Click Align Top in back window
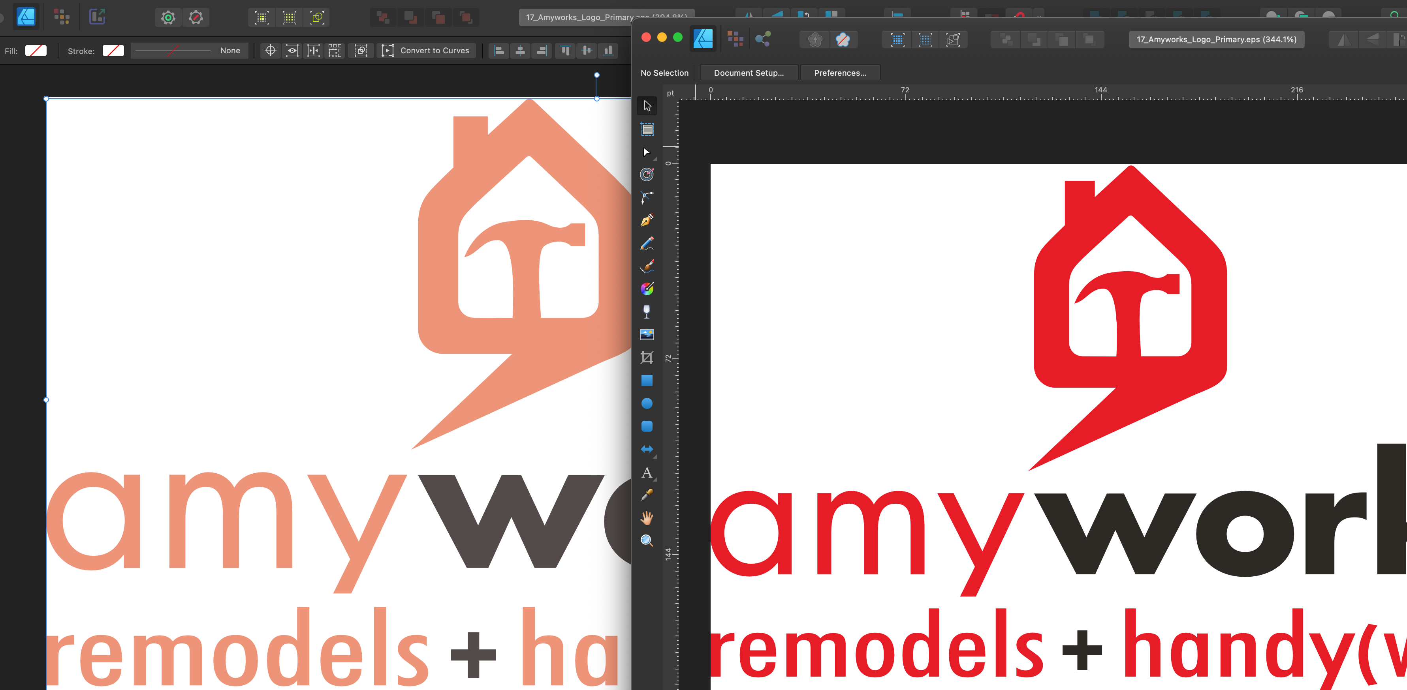1407x690 pixels. click(565, 50)
